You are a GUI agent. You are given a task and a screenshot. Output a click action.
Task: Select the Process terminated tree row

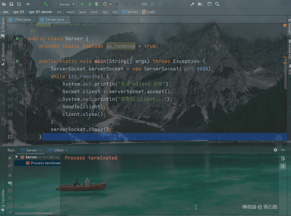point(38,163)
